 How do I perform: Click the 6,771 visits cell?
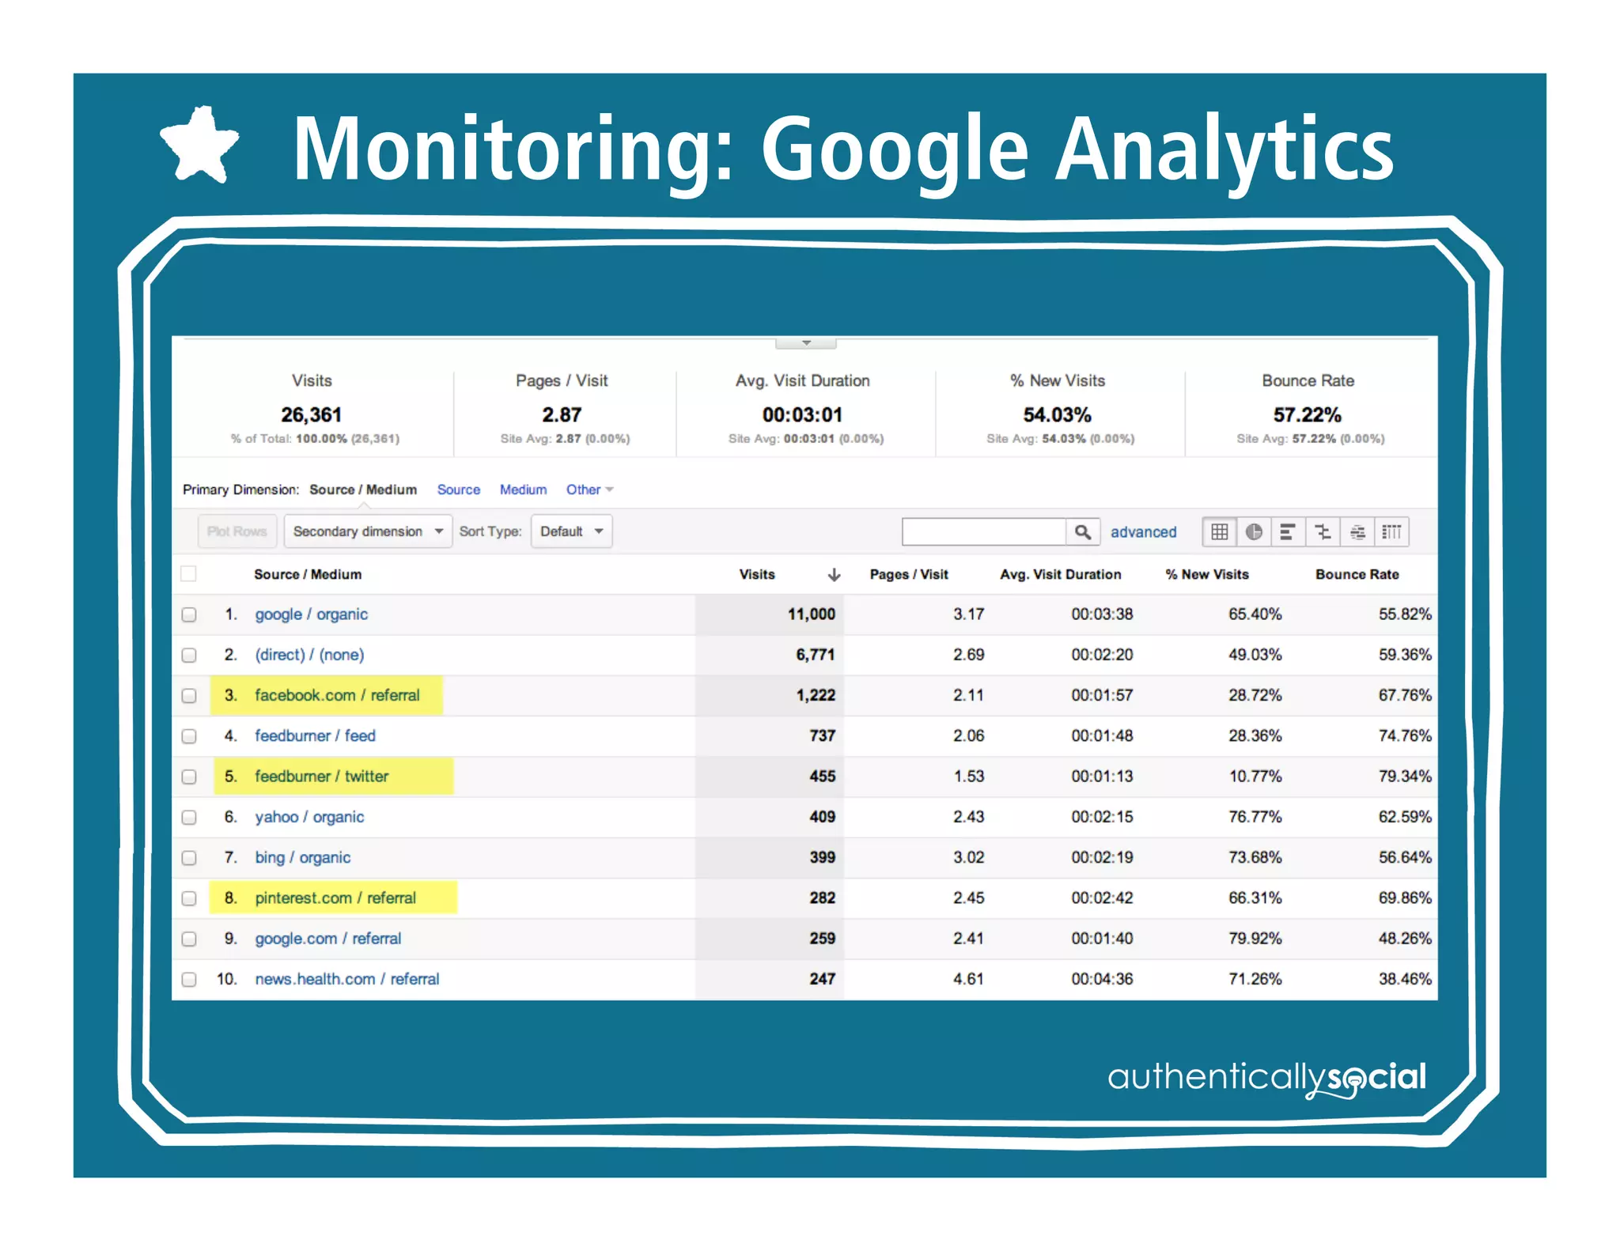[816, 655]
